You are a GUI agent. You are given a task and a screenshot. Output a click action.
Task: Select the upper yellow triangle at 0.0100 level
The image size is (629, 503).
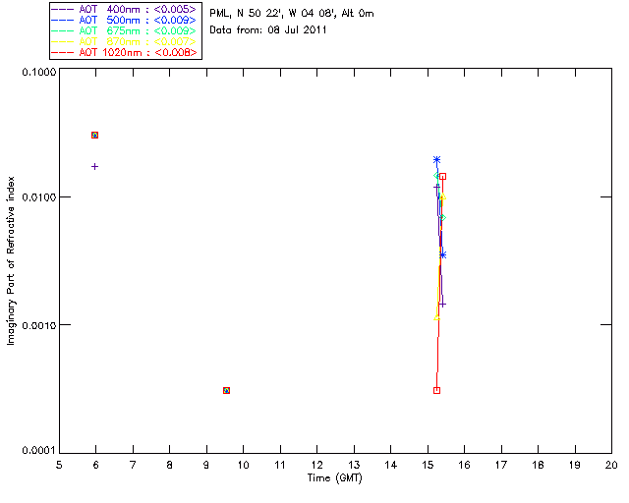point(442,196)
